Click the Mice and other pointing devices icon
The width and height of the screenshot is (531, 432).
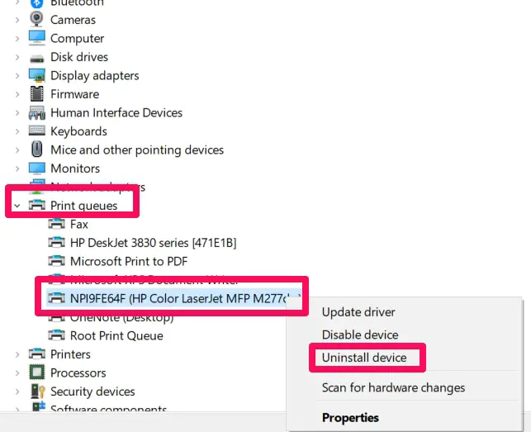[x=36, y=150]
